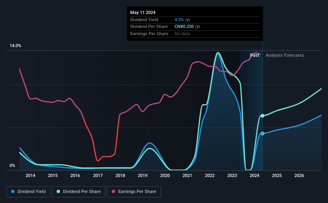Click the 2024 x-axis label

click(254, 175)
